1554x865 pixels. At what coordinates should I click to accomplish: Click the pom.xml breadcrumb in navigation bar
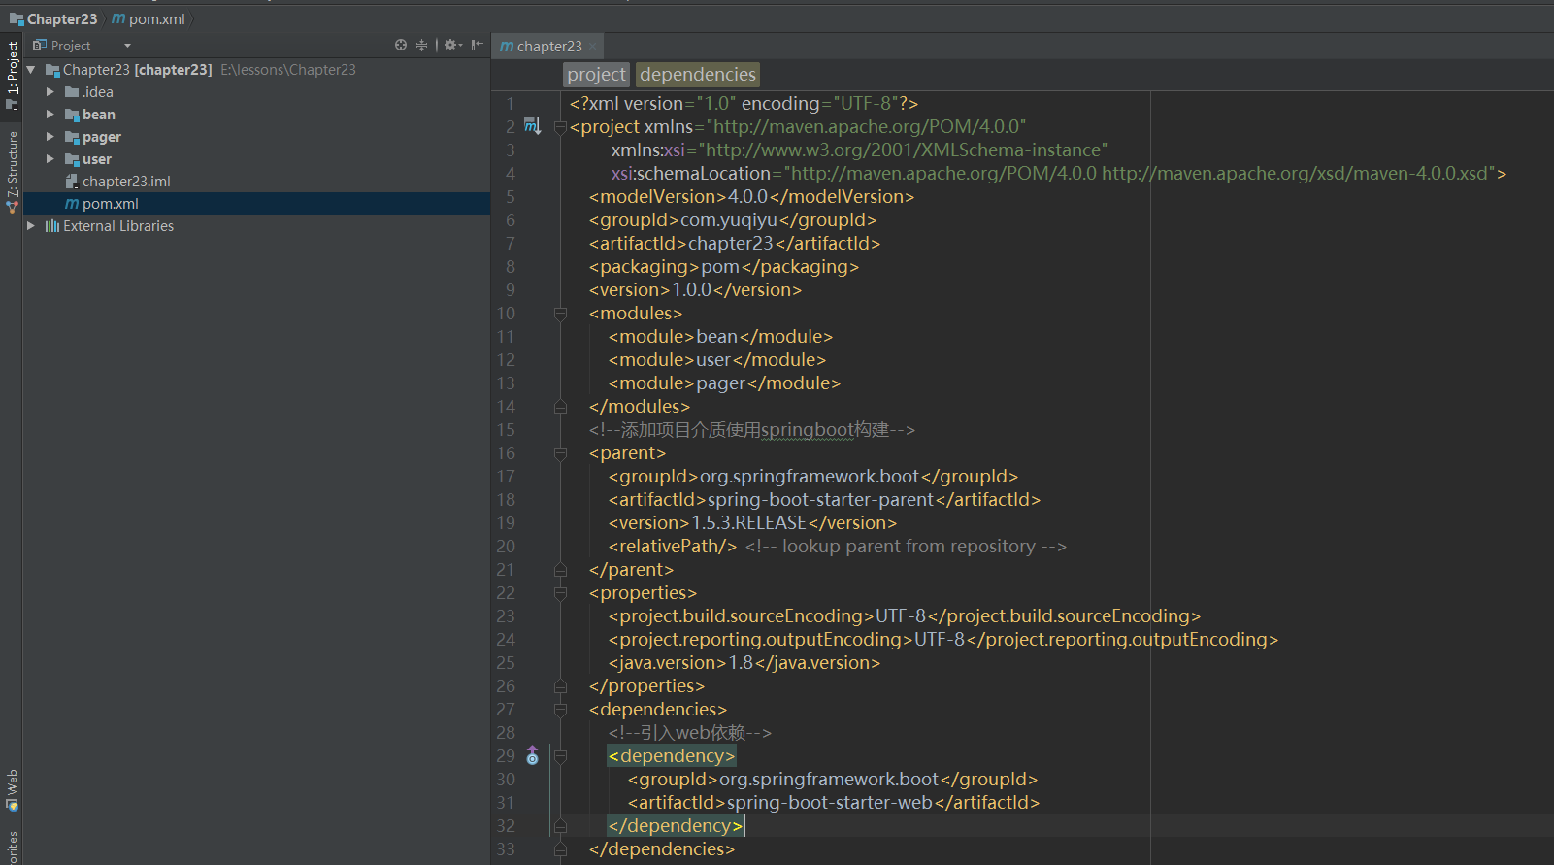[149, 18]
